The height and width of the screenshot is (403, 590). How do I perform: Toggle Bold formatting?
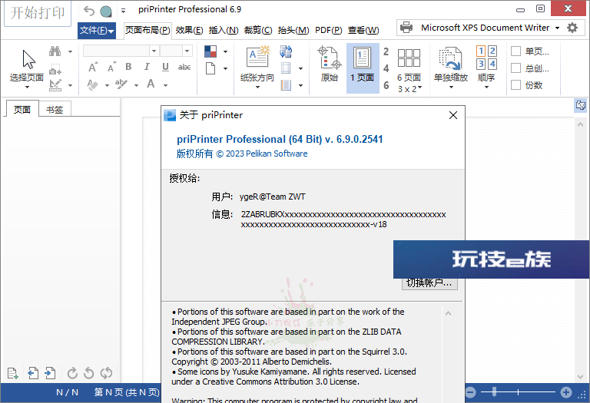[129, 67]
